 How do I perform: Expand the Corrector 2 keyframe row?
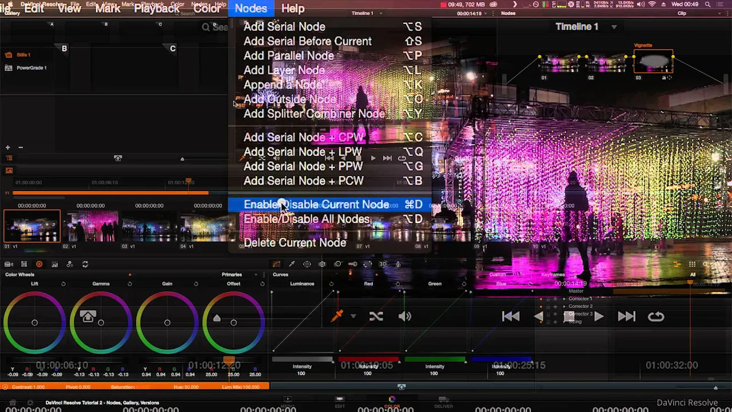[x=564, y=306]
